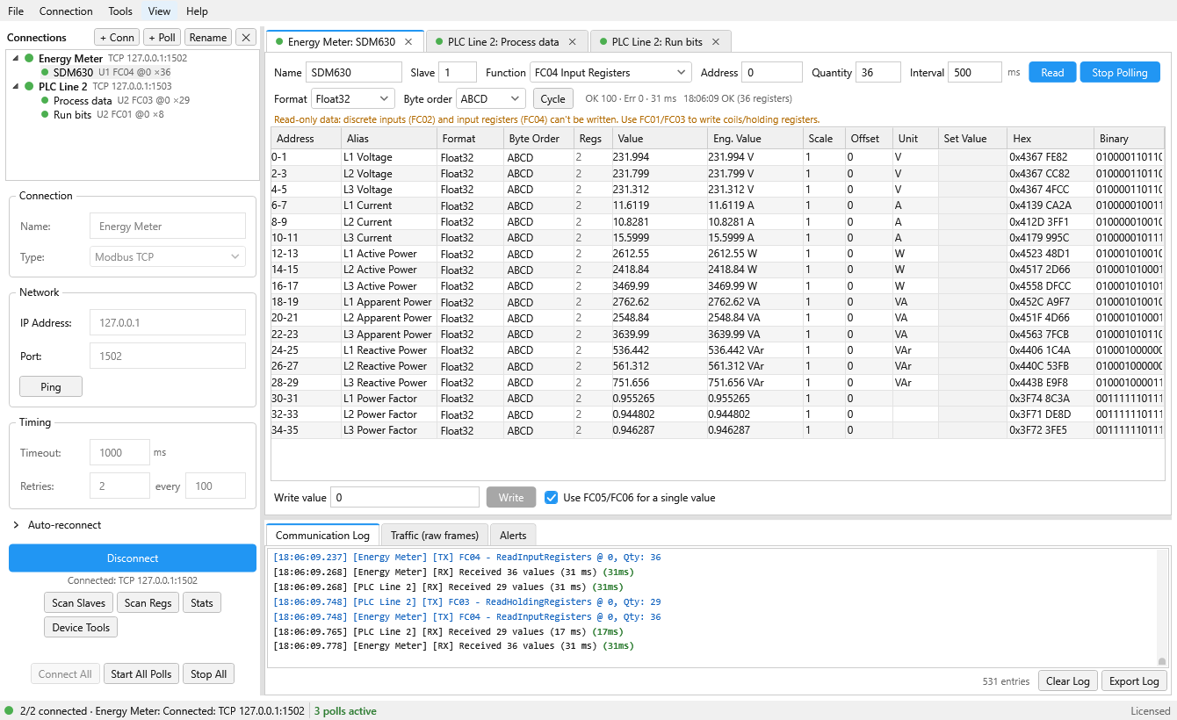Open the Format Float32 dropdown
Screen dimensions: 1177x720
(x=353, y=99)
